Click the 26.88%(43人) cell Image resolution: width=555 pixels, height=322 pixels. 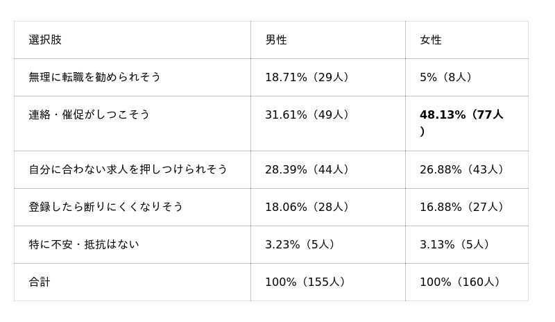pyautogui.click(x=467, y=170)
